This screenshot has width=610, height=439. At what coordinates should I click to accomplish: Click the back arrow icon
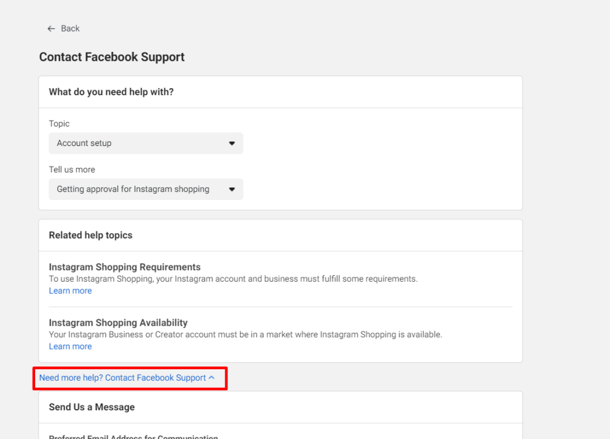click(51, 28)
